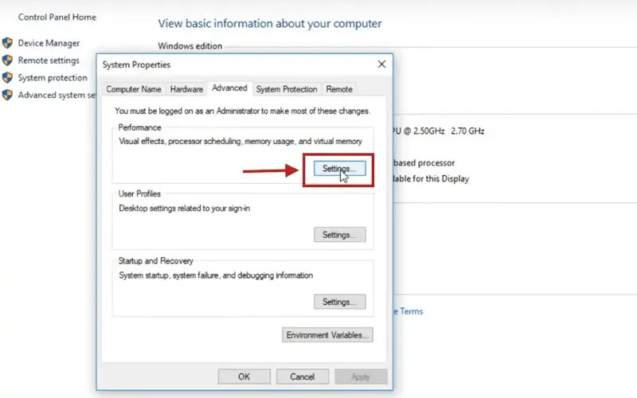Click 'lable for this Display' text
Screen dimensions: 637x398
pos(431,178)
